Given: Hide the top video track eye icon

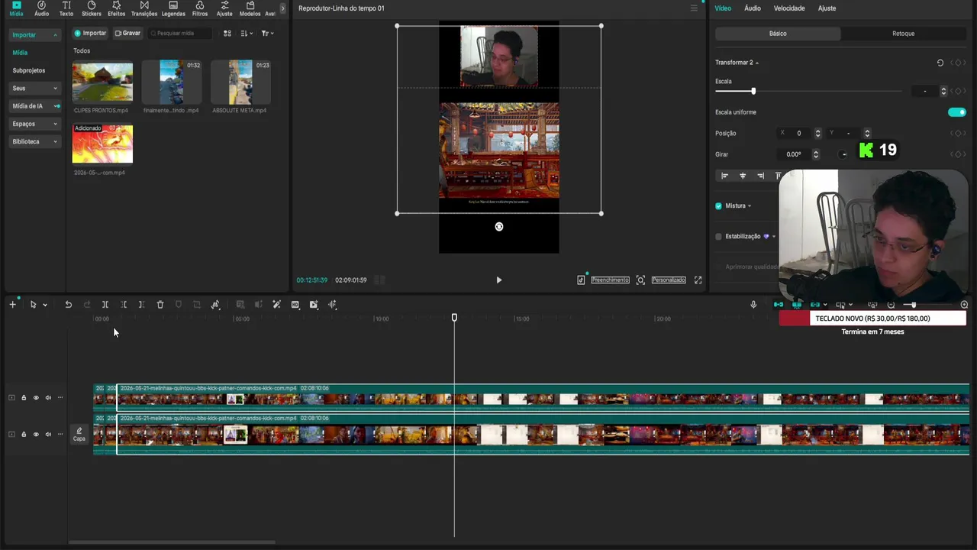Looking at the screenshot, I should (x=36, y=398).
